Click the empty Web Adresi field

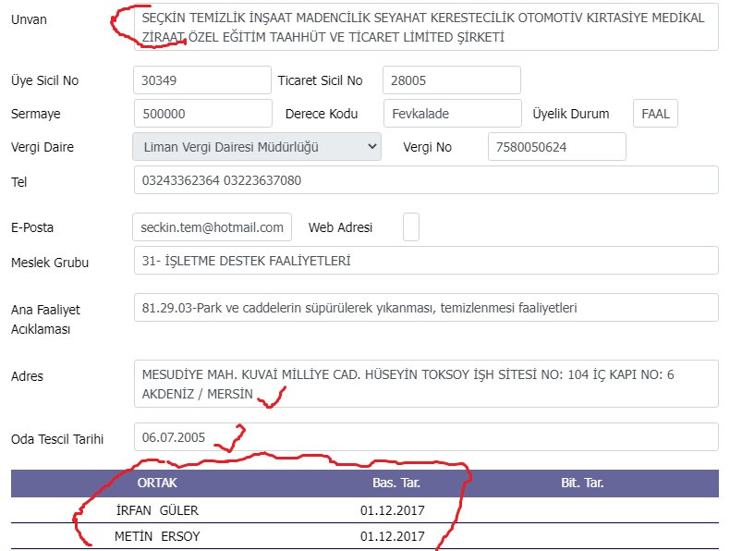pyautogui.click(x=411, y=227)
